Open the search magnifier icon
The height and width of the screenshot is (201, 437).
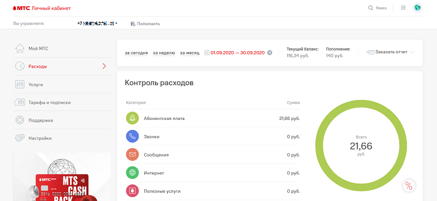[370, 8]
